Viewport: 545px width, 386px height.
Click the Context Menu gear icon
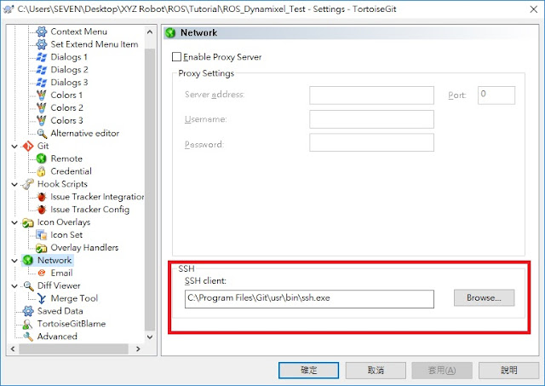(42, 32)
